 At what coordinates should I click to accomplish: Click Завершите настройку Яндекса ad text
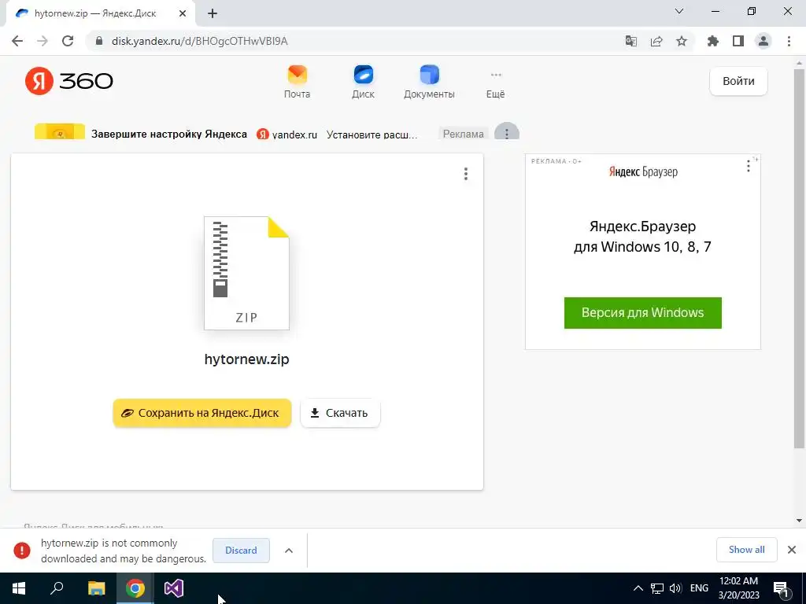pos(169,134)
